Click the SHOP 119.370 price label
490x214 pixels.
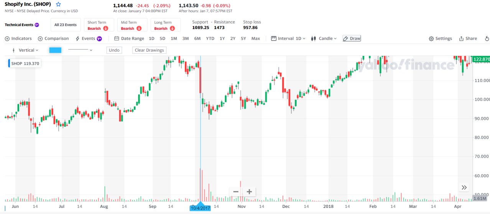point(25,64)
